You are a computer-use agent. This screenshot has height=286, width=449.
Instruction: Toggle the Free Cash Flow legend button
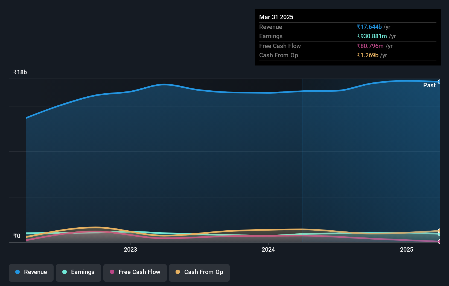point(135,273)
